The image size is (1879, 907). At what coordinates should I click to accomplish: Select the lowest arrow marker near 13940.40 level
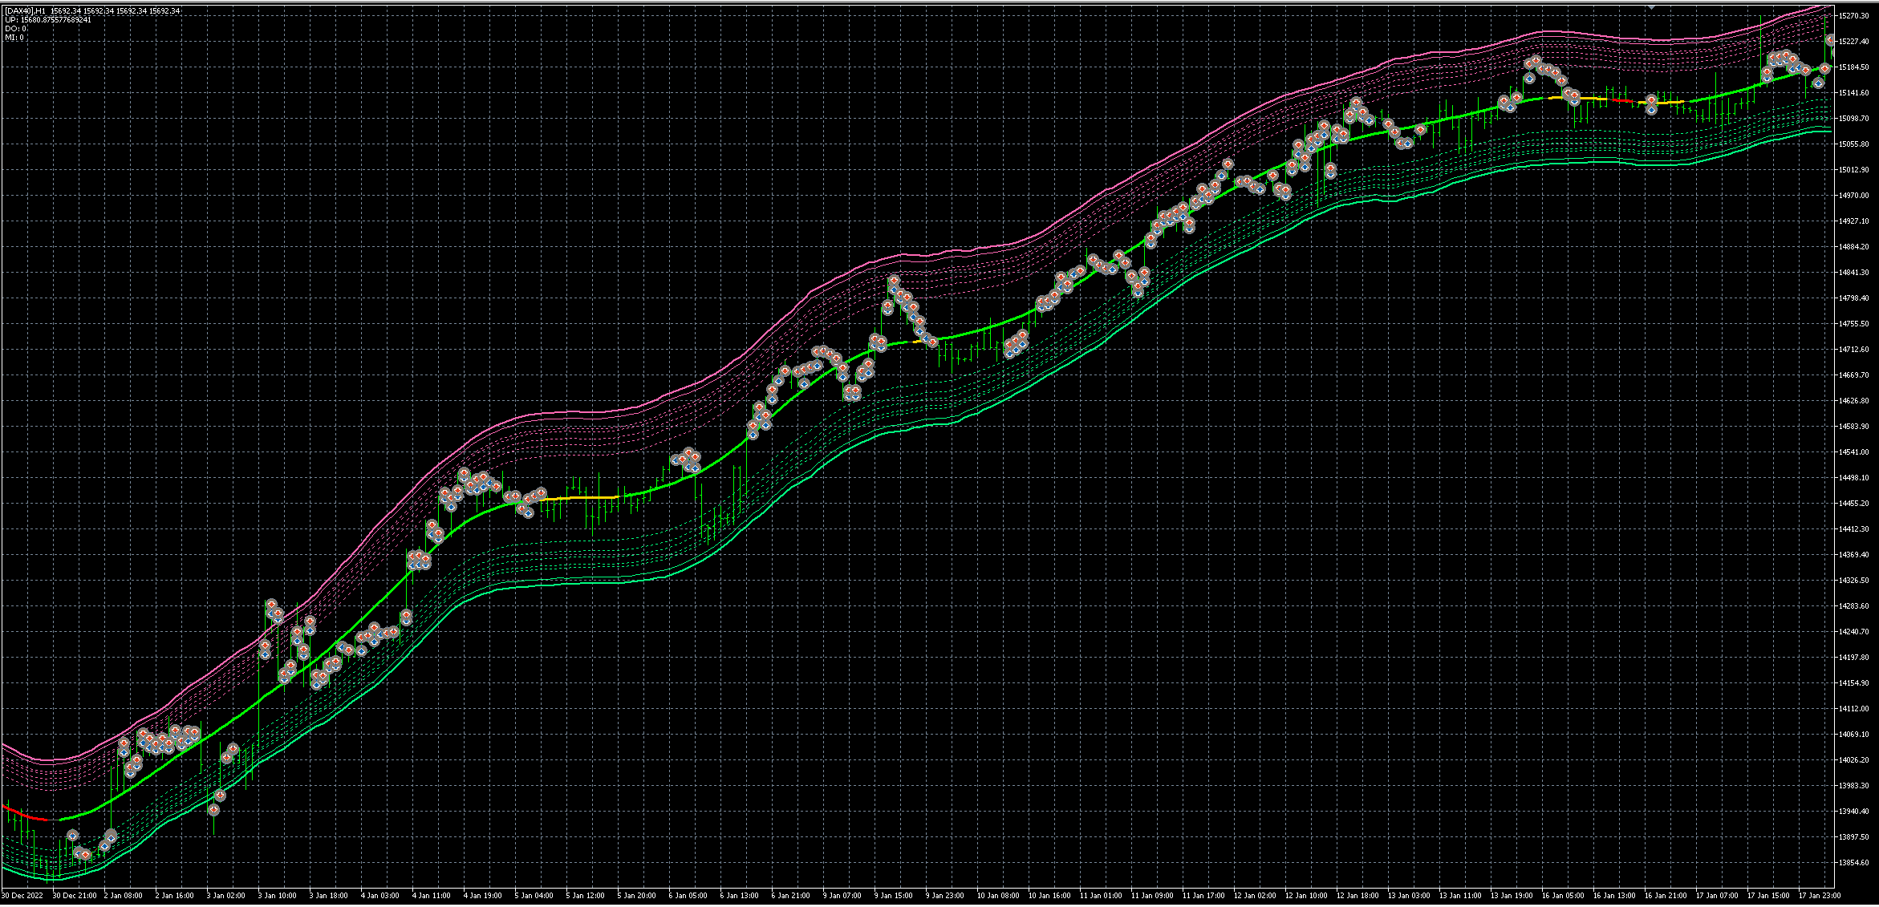pyautogui.click(x=213, y=810)
